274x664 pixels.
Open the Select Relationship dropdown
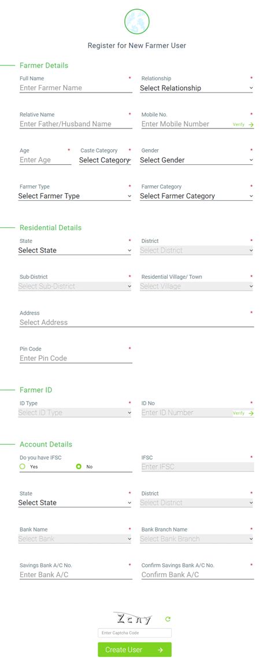click(197, 88)
